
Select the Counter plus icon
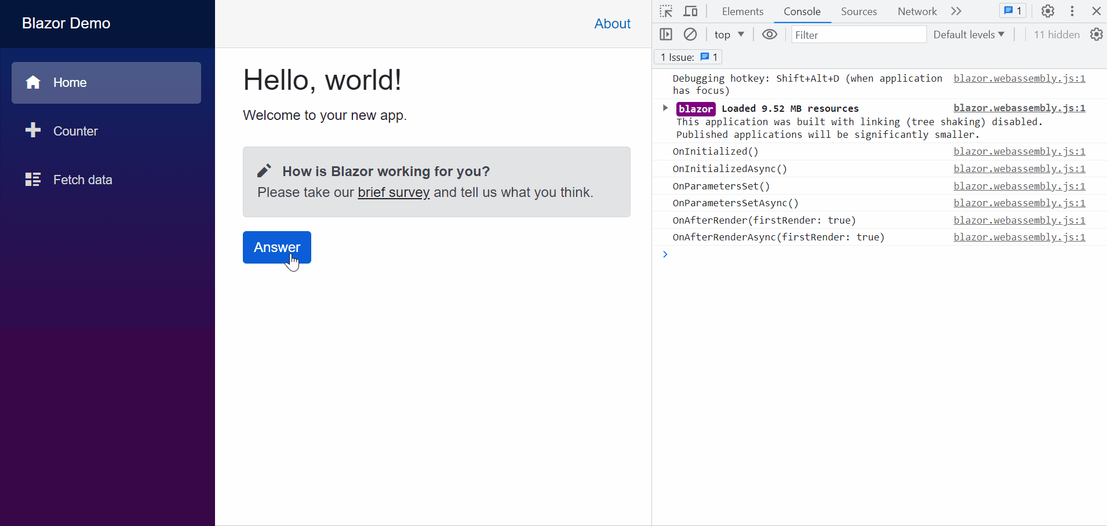pos(34,130)
